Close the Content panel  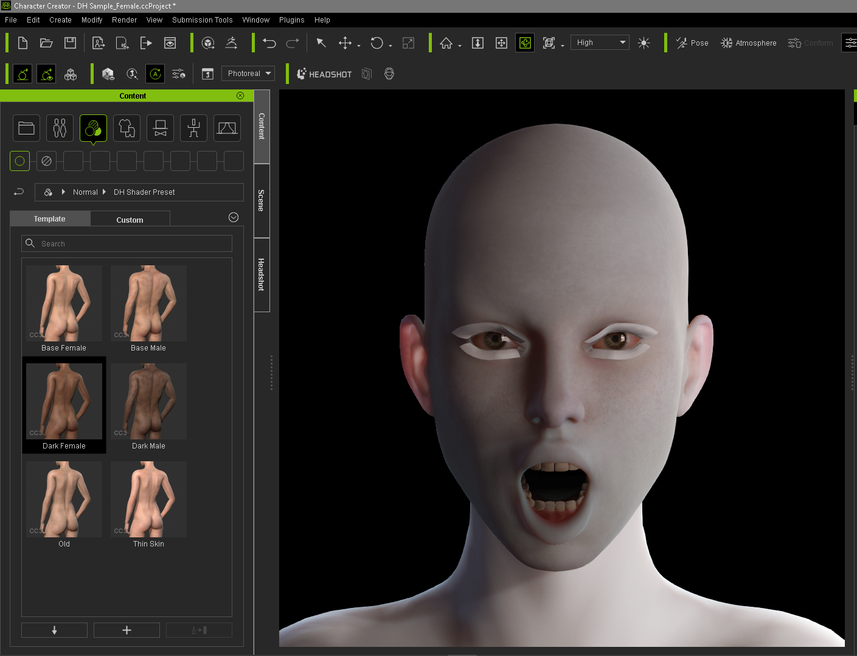(x=240, y=96)
